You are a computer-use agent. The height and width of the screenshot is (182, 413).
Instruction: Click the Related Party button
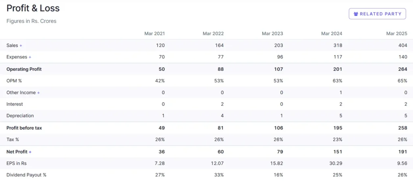[x=377, y=14]
